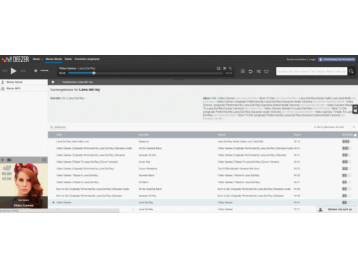358x268 pixels.
Task: Skip to previous track in player
Action: tap(4, 71)
